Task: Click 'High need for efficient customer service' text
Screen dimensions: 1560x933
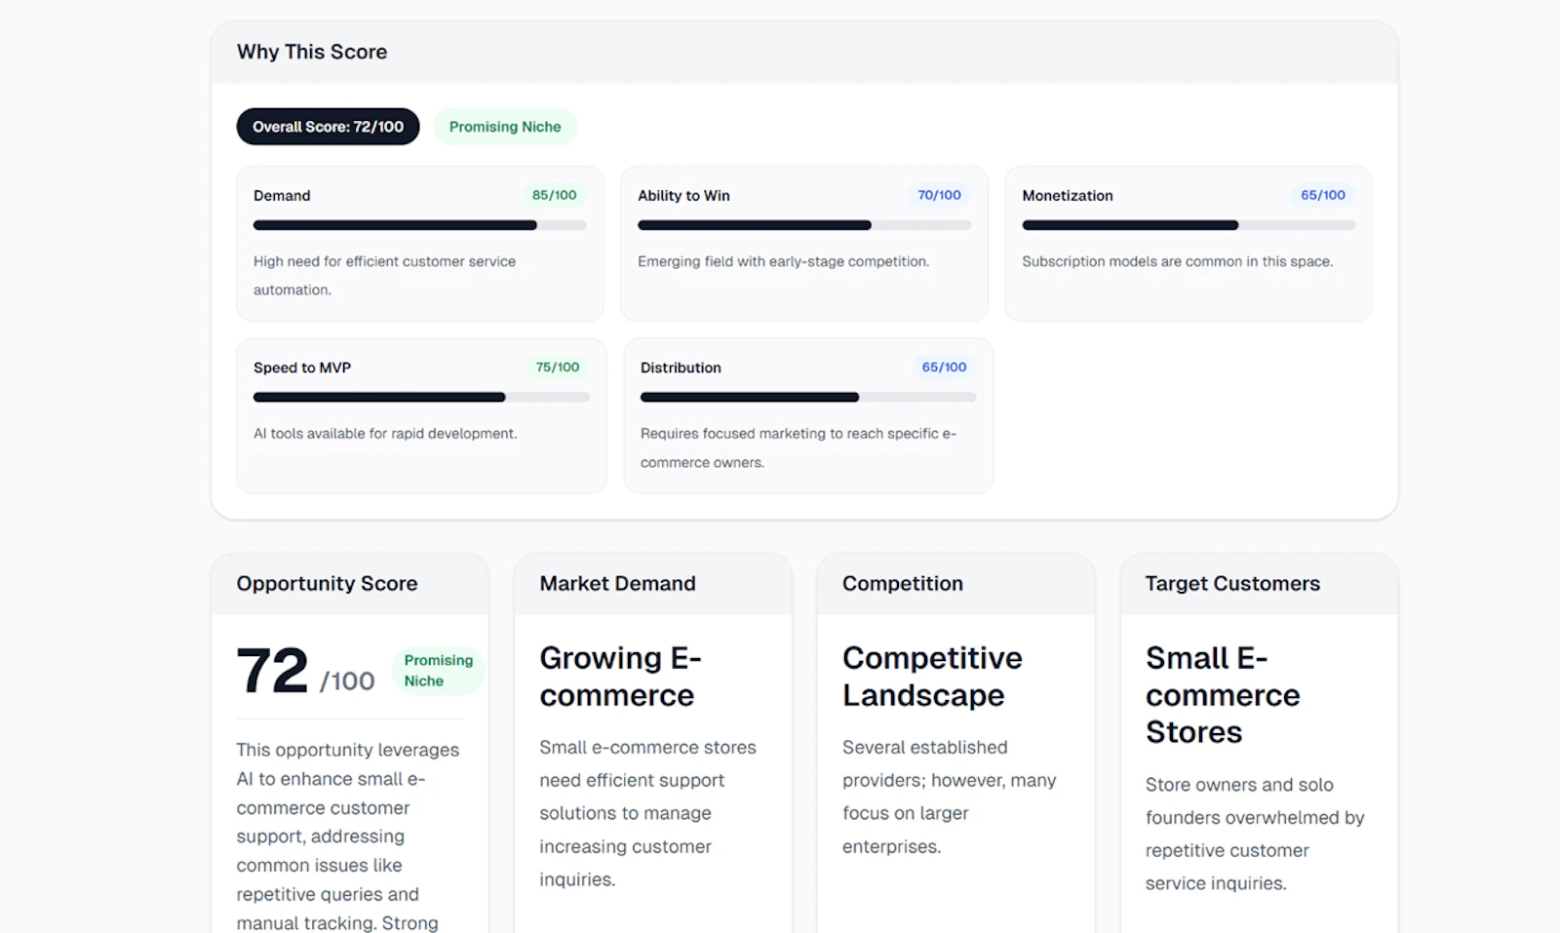Action: pos(385,275)
